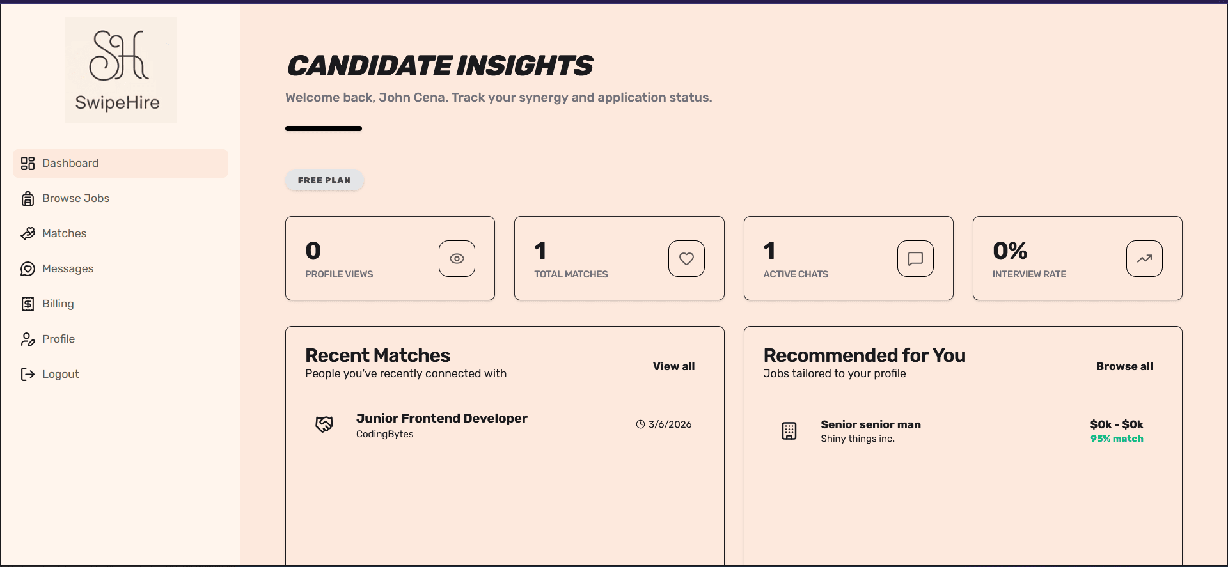Click the Profile user-edit icon
Screen dimensions: 1228x567
(28, 339)
